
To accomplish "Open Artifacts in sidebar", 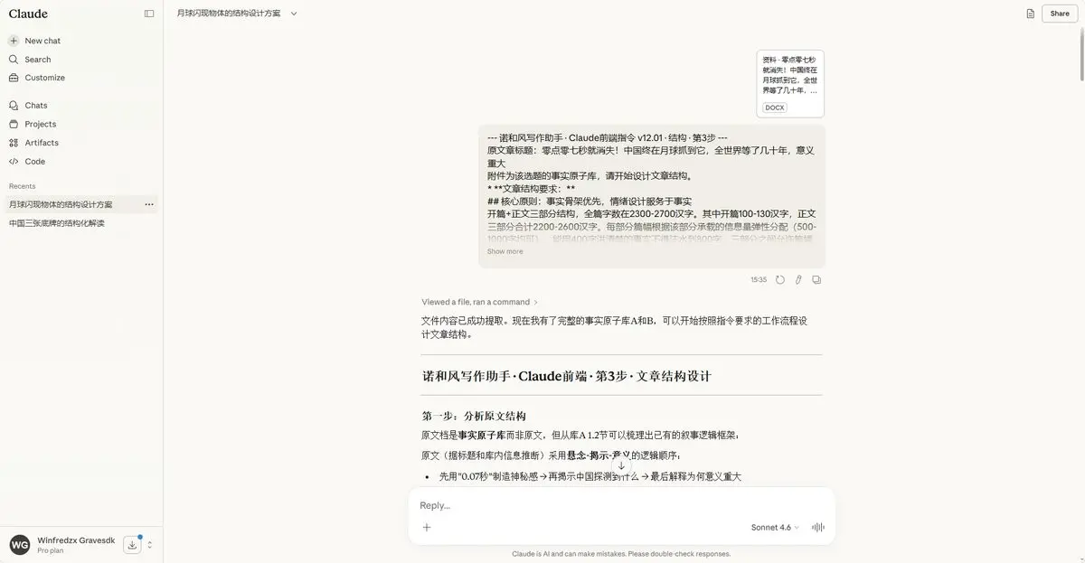I will pos(42,143).
